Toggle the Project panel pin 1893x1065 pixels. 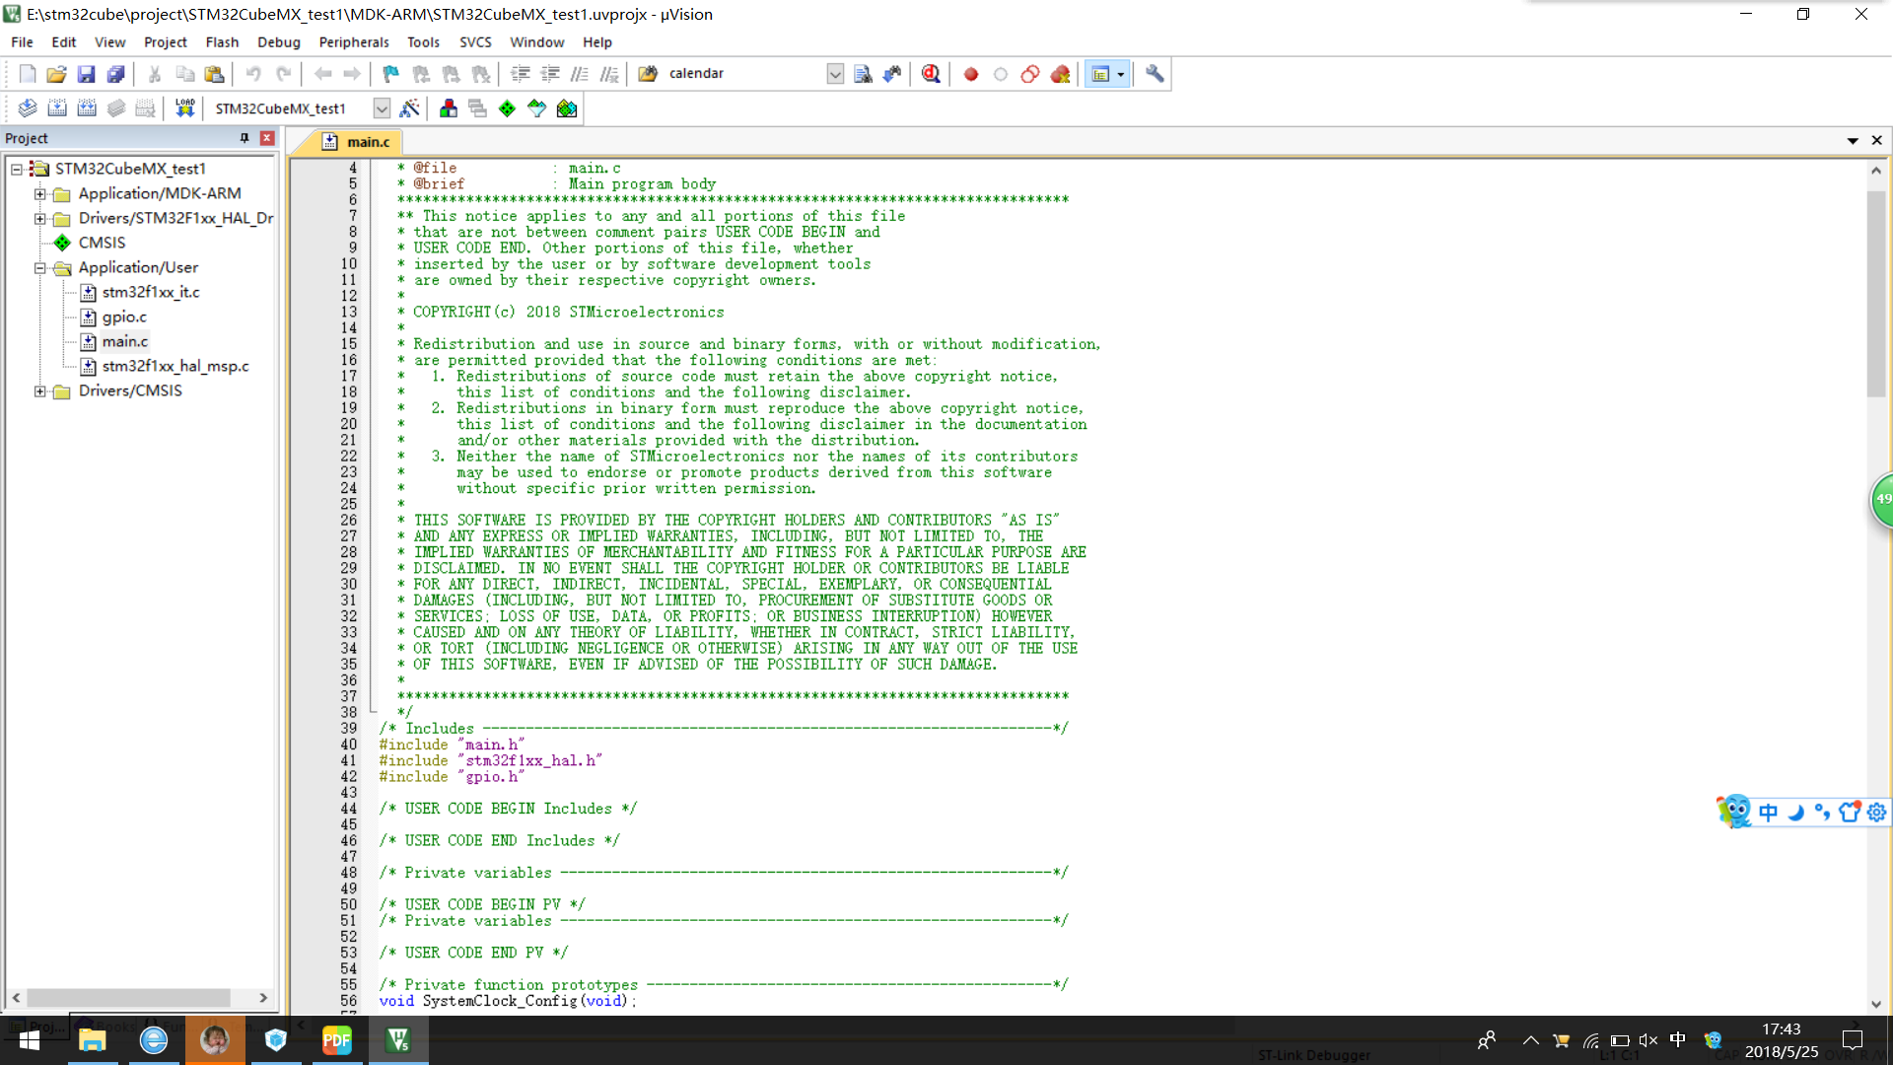245,138
